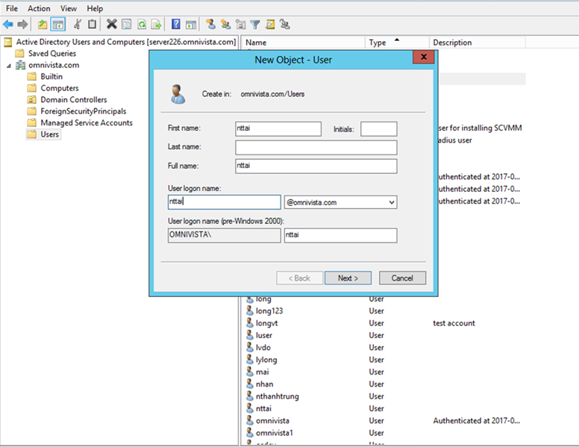
Task: Sort list by the Name column header
Action: coord(304,43)
